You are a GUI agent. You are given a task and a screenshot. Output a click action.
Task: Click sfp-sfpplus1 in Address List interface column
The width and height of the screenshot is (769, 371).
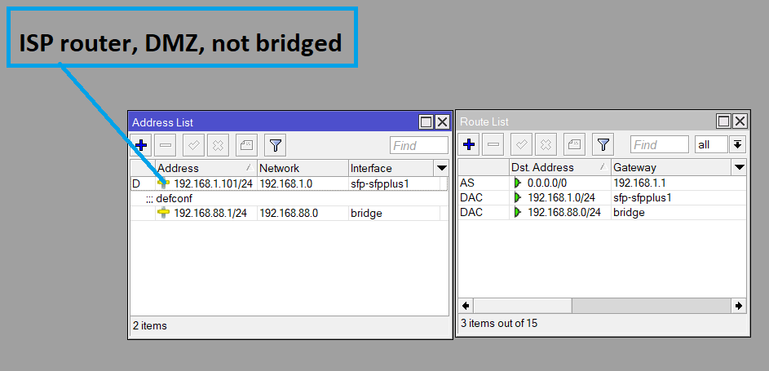coord(379,183)
